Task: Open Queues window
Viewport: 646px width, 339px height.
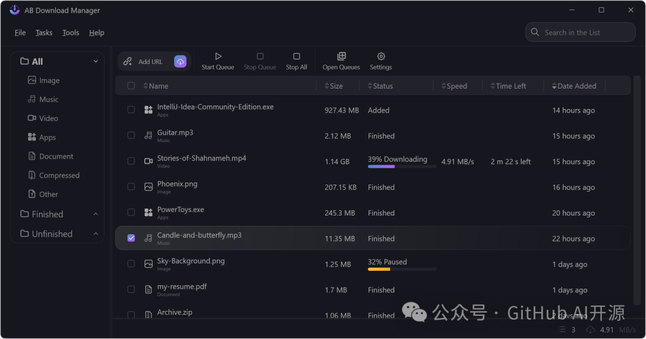Action: point(341,61)
